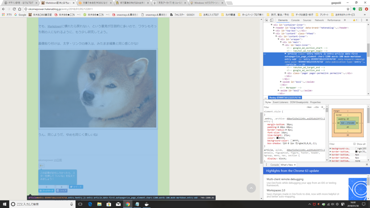This screenshot has width=370, height=208.
Task: Toggle the :hov element state button
Action: (309, 107)
